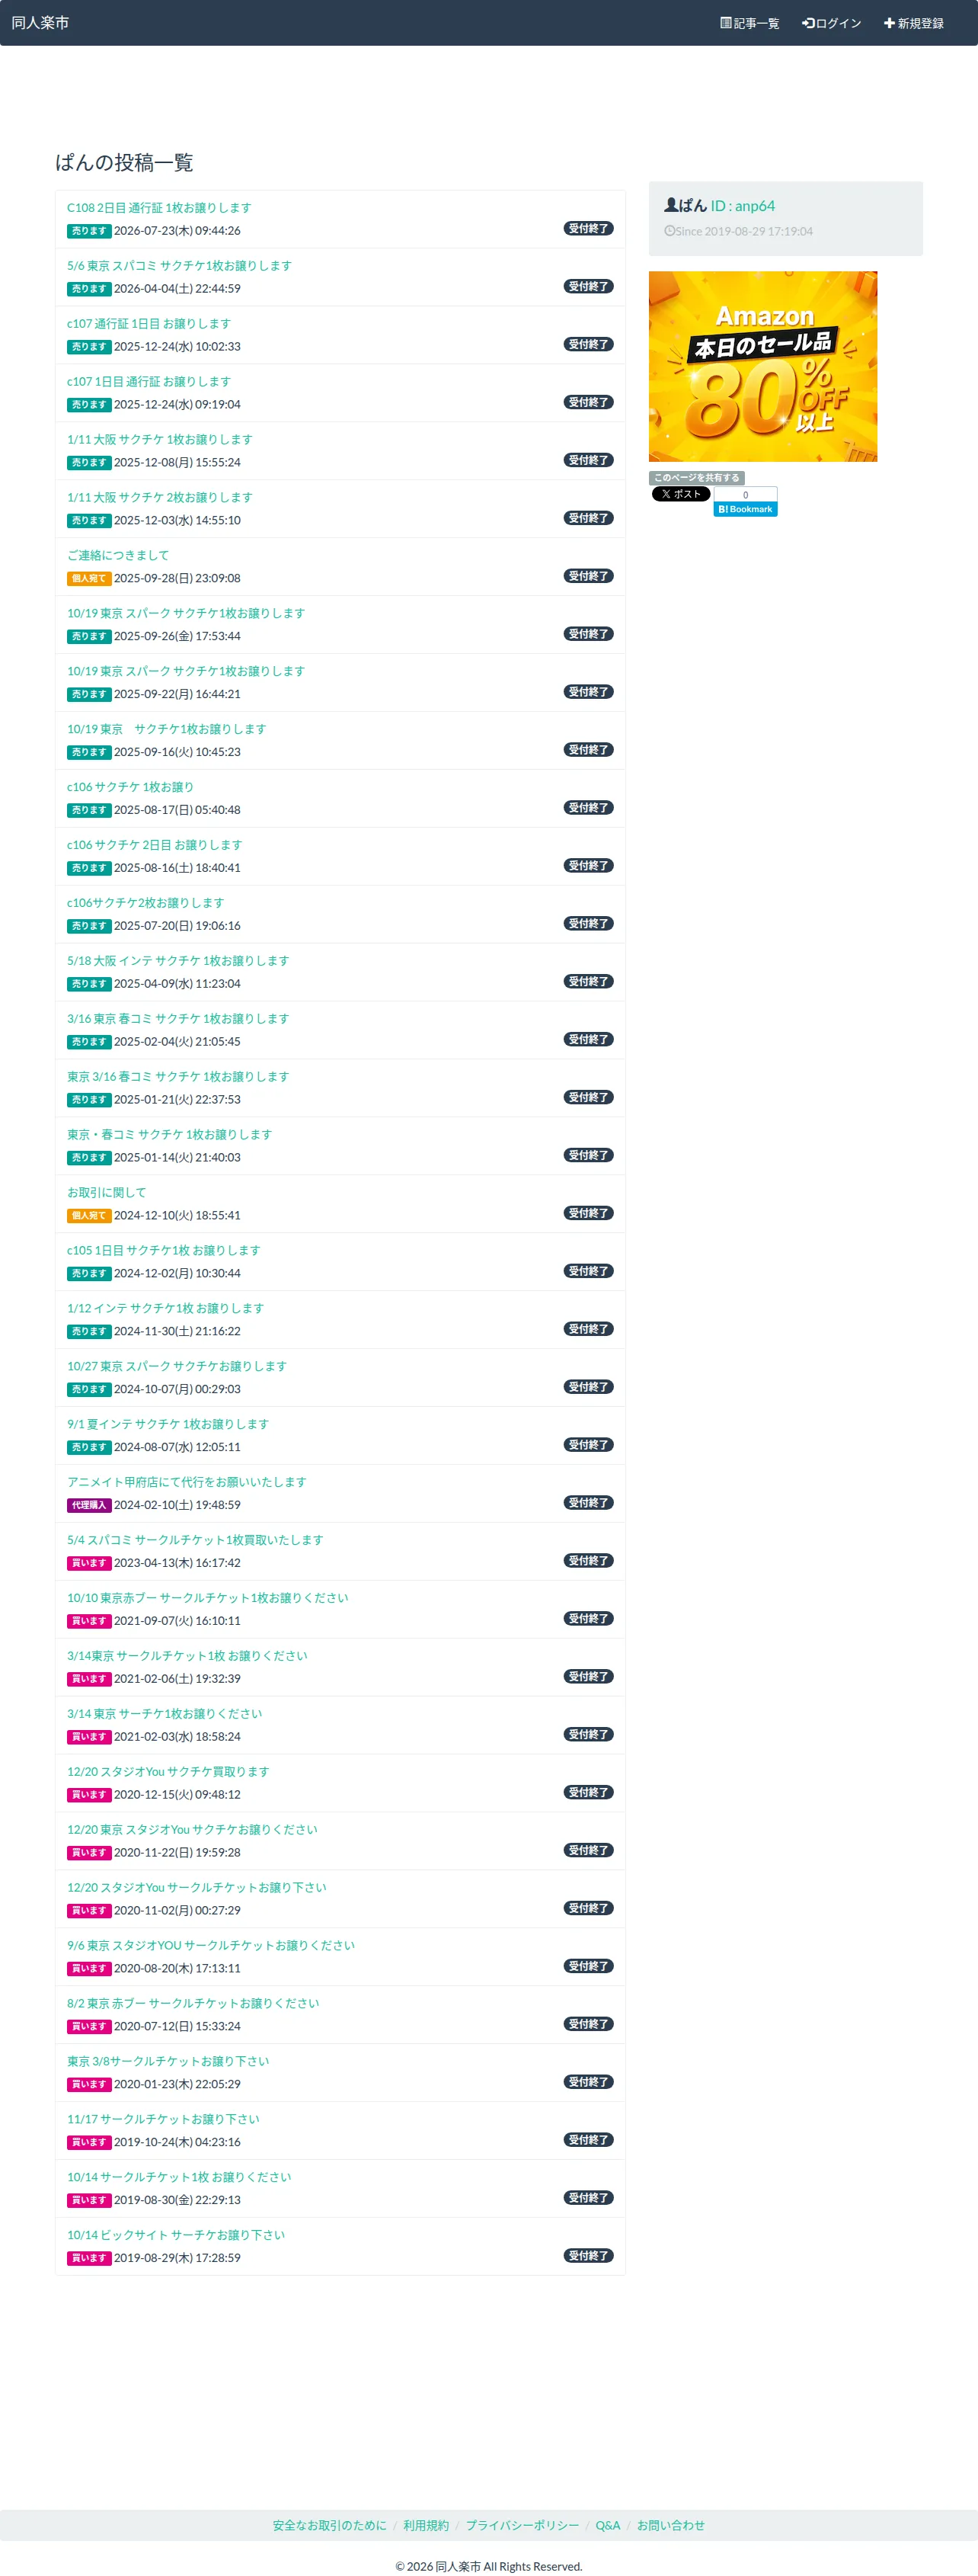The width and height of the screenshot is (978, 2576).
Task: Open the Q&A footer link
Action: pos(607,2525)
